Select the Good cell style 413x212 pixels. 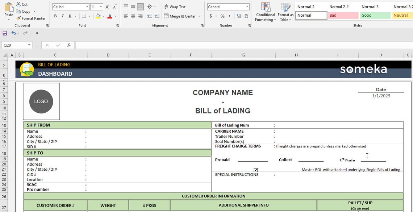pyautogui.click(x=375, y=15)
